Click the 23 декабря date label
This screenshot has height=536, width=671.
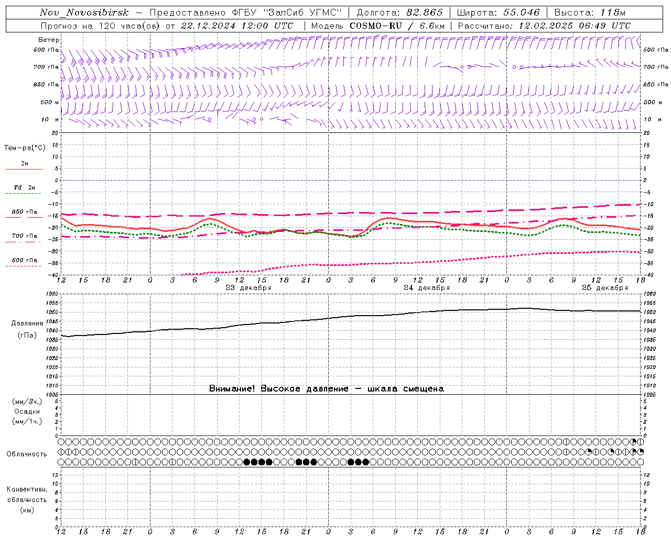pos(248,288)
